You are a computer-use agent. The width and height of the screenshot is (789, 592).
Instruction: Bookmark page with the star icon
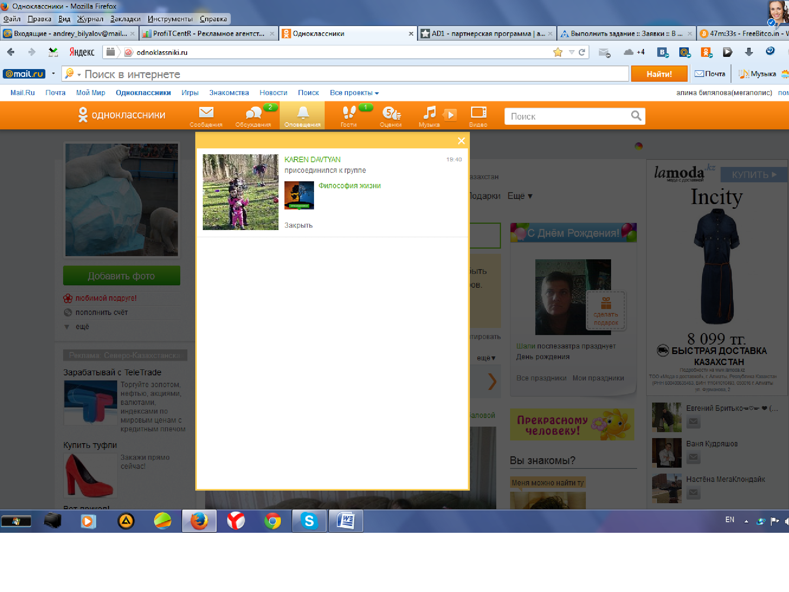[x=557, y=52]
